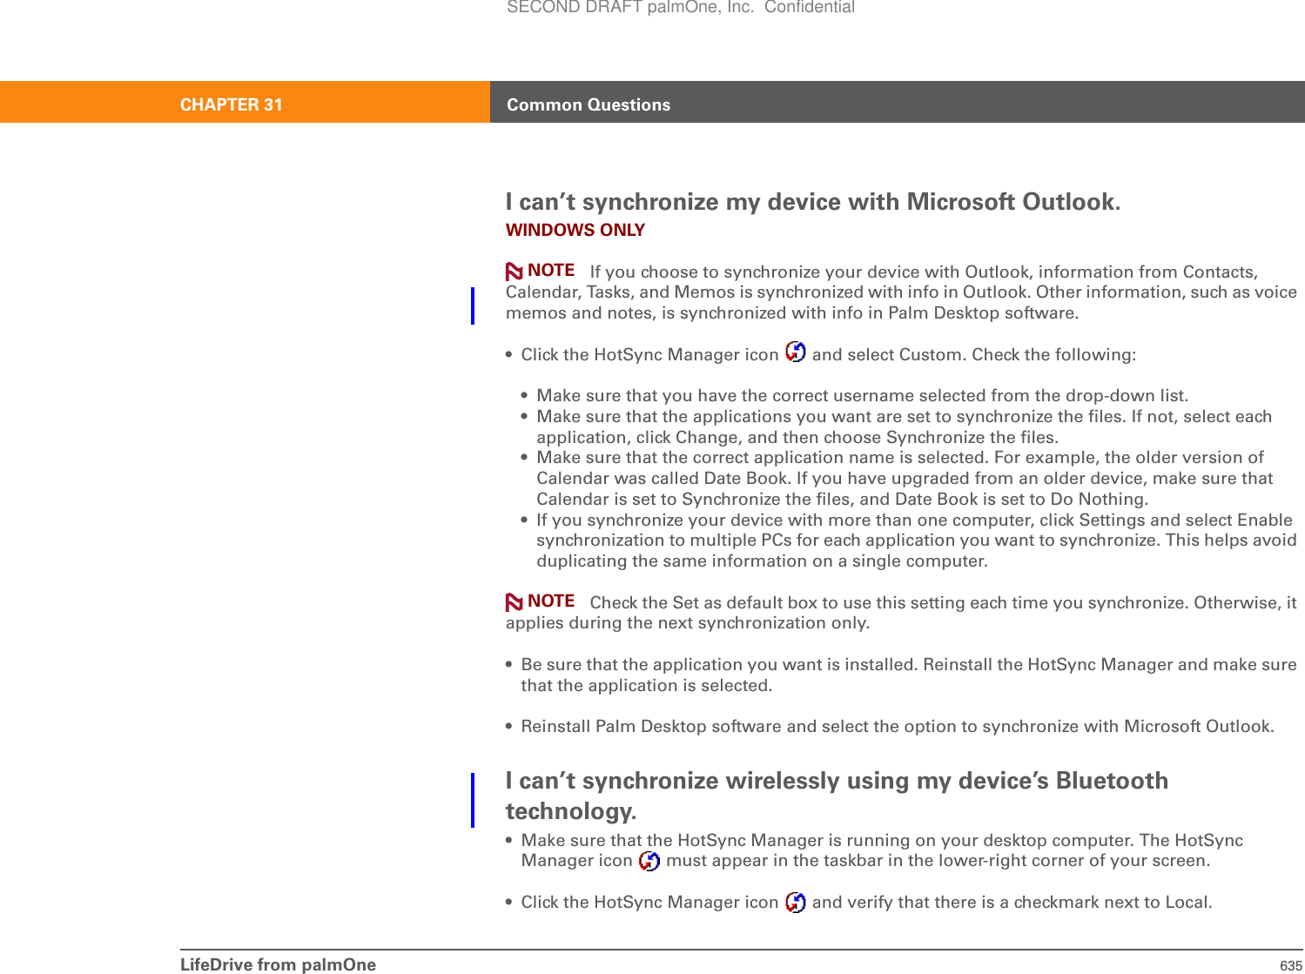The height and width of the screenshot is (974, 1305).
Task: Click the HotSync Manager icon before "and select Custom"
Action: (796, 353)
